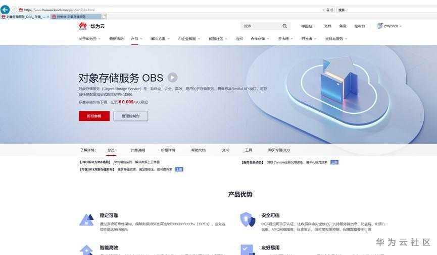437x255 pixels.
Task: Expand the 开发者 menu
Action: 309,39
